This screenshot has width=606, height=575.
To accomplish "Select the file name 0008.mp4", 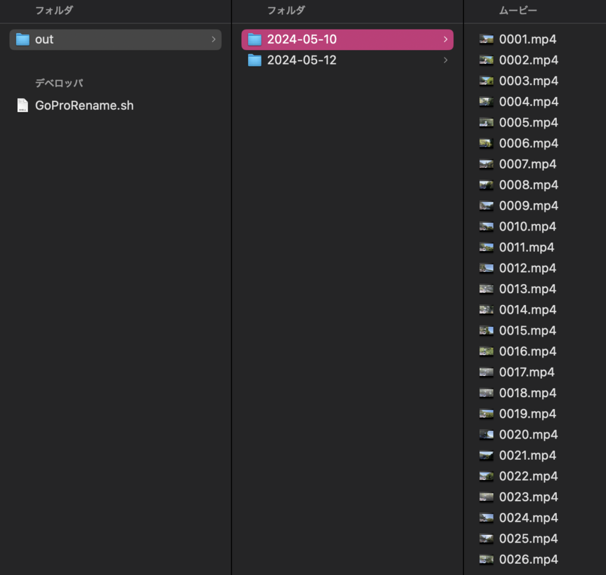I will click(528, 185).
